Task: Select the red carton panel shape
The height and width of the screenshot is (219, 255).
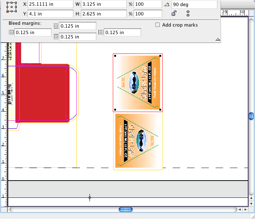Action: 43,93
